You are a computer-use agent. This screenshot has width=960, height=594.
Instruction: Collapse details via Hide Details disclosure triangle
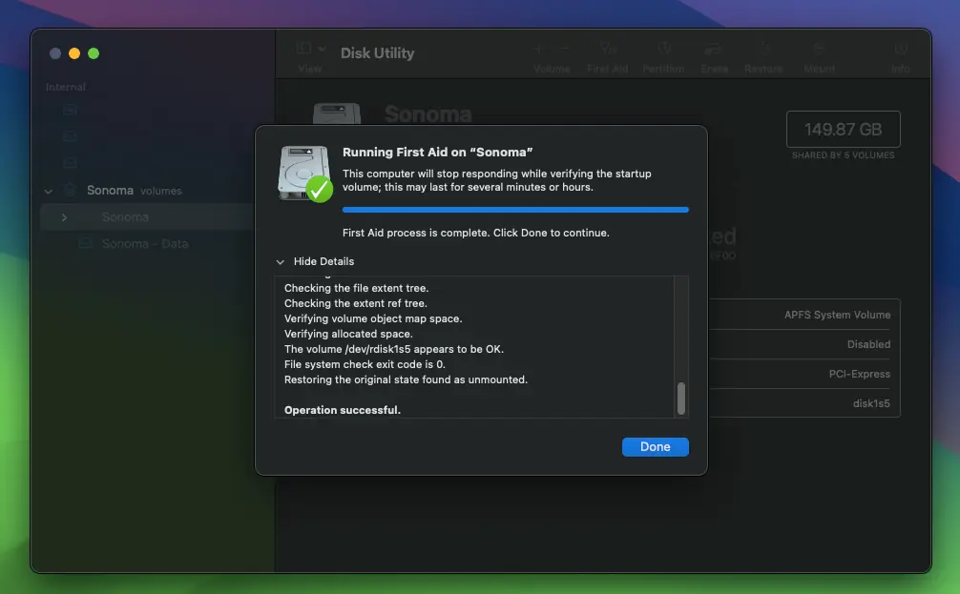(281, 261)
